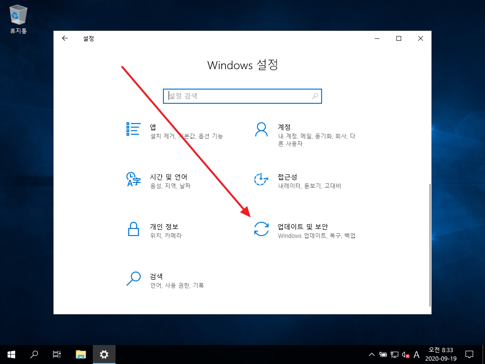Click the settings window vertical scrollbar
The width and height of the screenshot is (485, 364).
(430, 245)
